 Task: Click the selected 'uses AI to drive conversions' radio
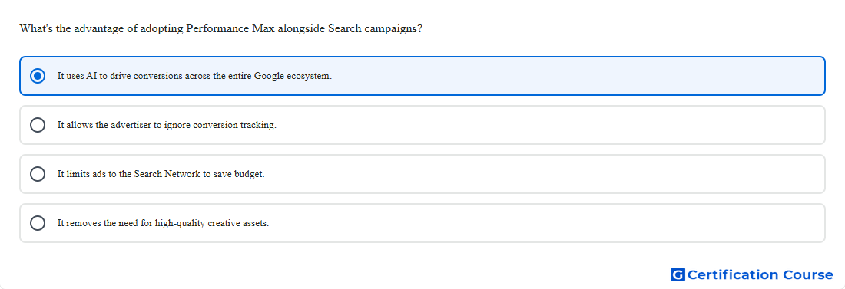[38, 76]
